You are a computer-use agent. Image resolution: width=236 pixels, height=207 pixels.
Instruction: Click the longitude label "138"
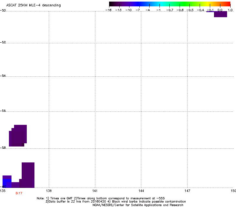[x=49, y=191]
